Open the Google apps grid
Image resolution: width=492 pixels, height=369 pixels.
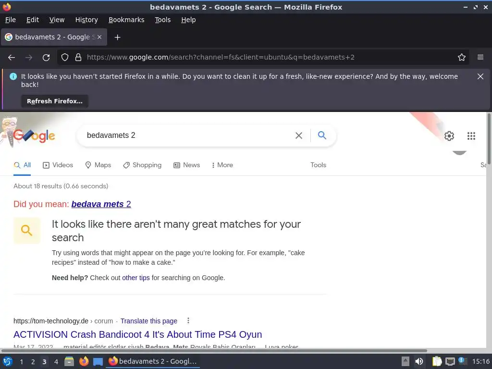click(471, 136)
